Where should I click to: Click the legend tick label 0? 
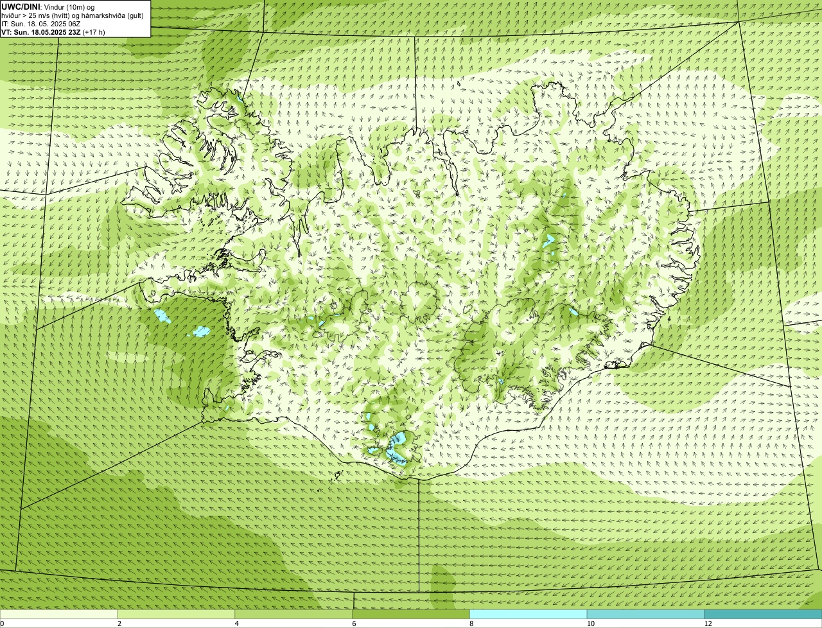point(2,624)
